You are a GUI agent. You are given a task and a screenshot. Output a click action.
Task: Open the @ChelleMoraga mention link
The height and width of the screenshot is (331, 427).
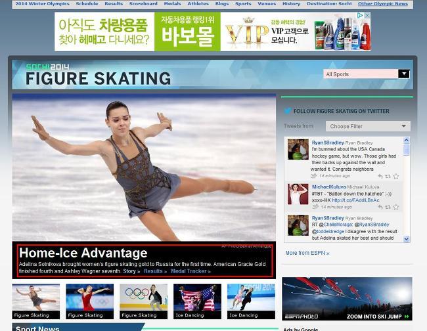point(336,225)
